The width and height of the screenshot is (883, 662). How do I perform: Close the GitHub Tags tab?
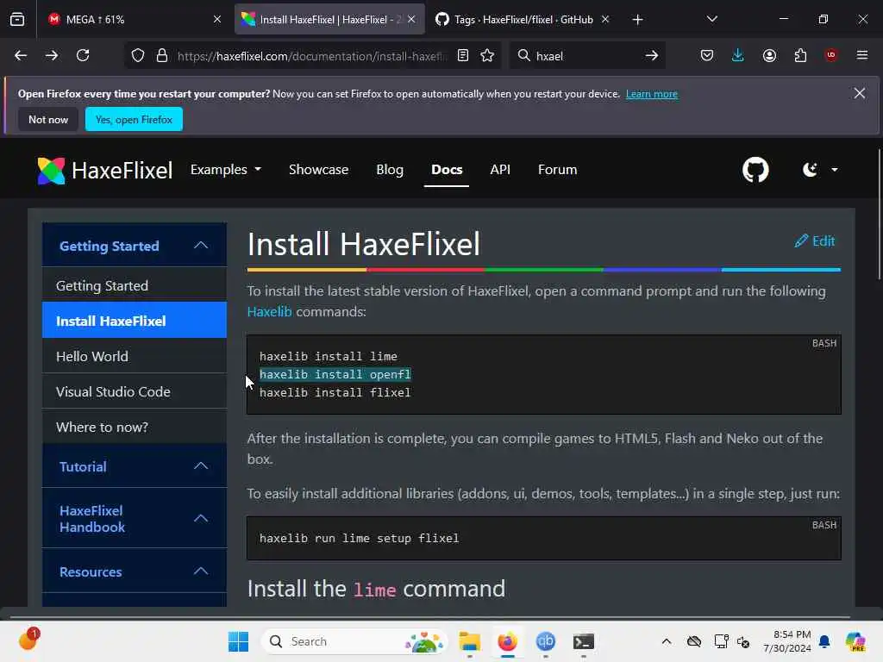605,19
